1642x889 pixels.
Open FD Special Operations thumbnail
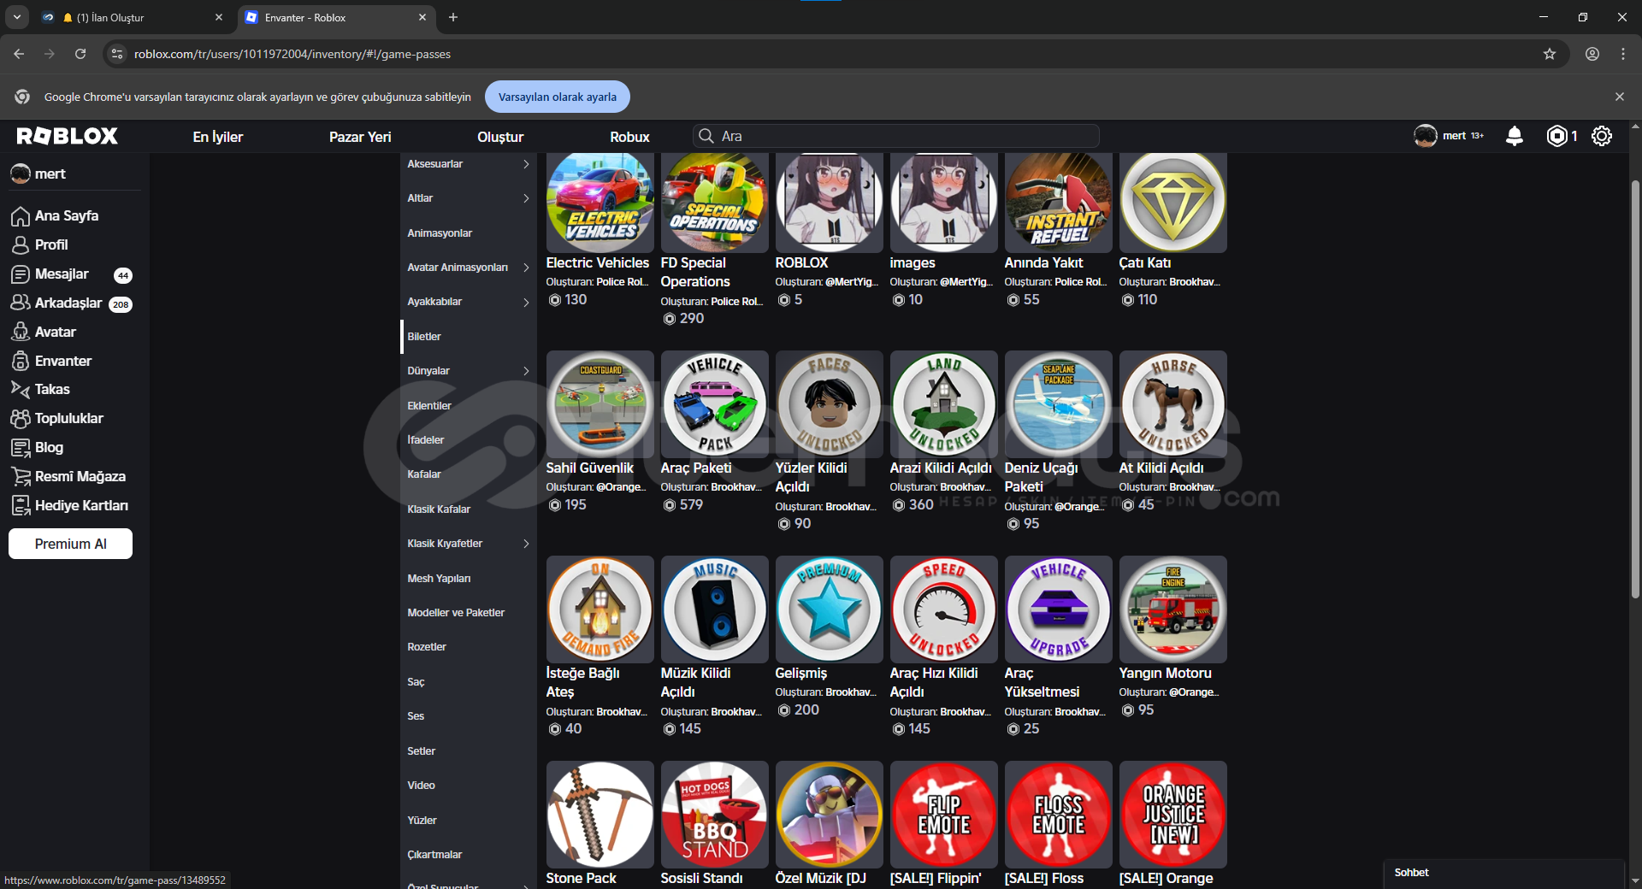click(x=714, y=203)
